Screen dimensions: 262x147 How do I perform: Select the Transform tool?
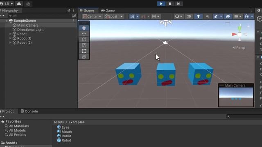[x=84, y=57]
